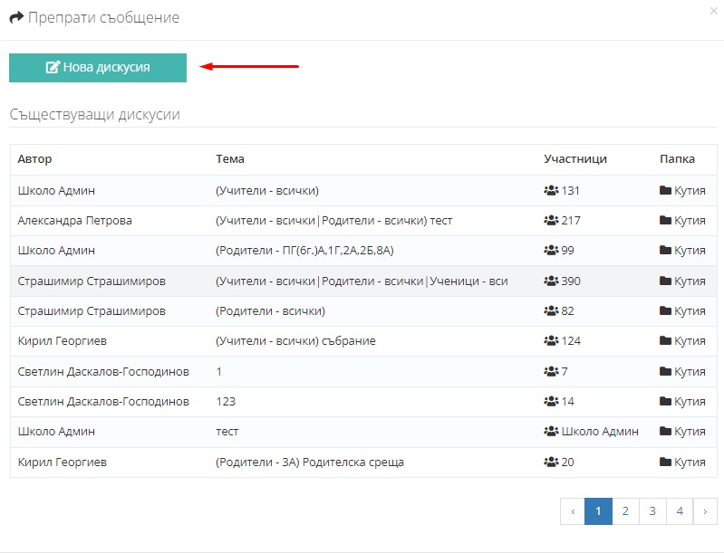
Task: Click participants icon next to 390
Action: pyautogui.click(x=551, y=281)
